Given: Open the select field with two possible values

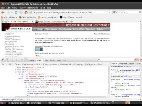Looking at the screenshot, I should click(39, 49).
